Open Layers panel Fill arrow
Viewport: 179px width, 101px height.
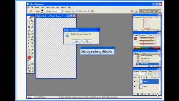(159, 77)
